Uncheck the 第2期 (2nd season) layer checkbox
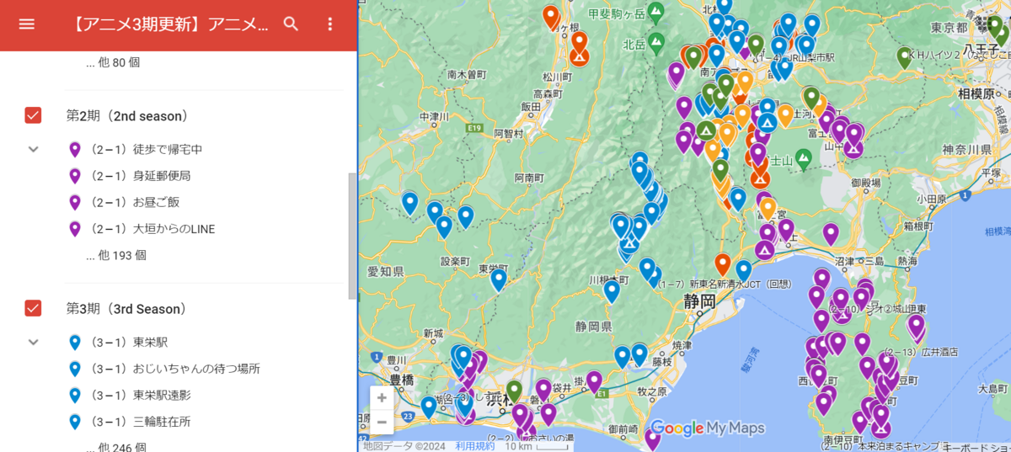Viewport: 1011px width, 452px height. tap(33, 115)
